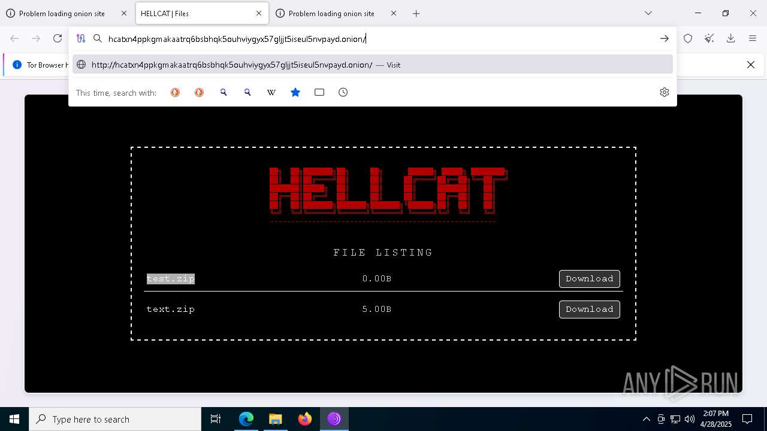The image size is (767, 431).
Task: Select the HELLCAT | Files tab
Action: coord(202,13)
